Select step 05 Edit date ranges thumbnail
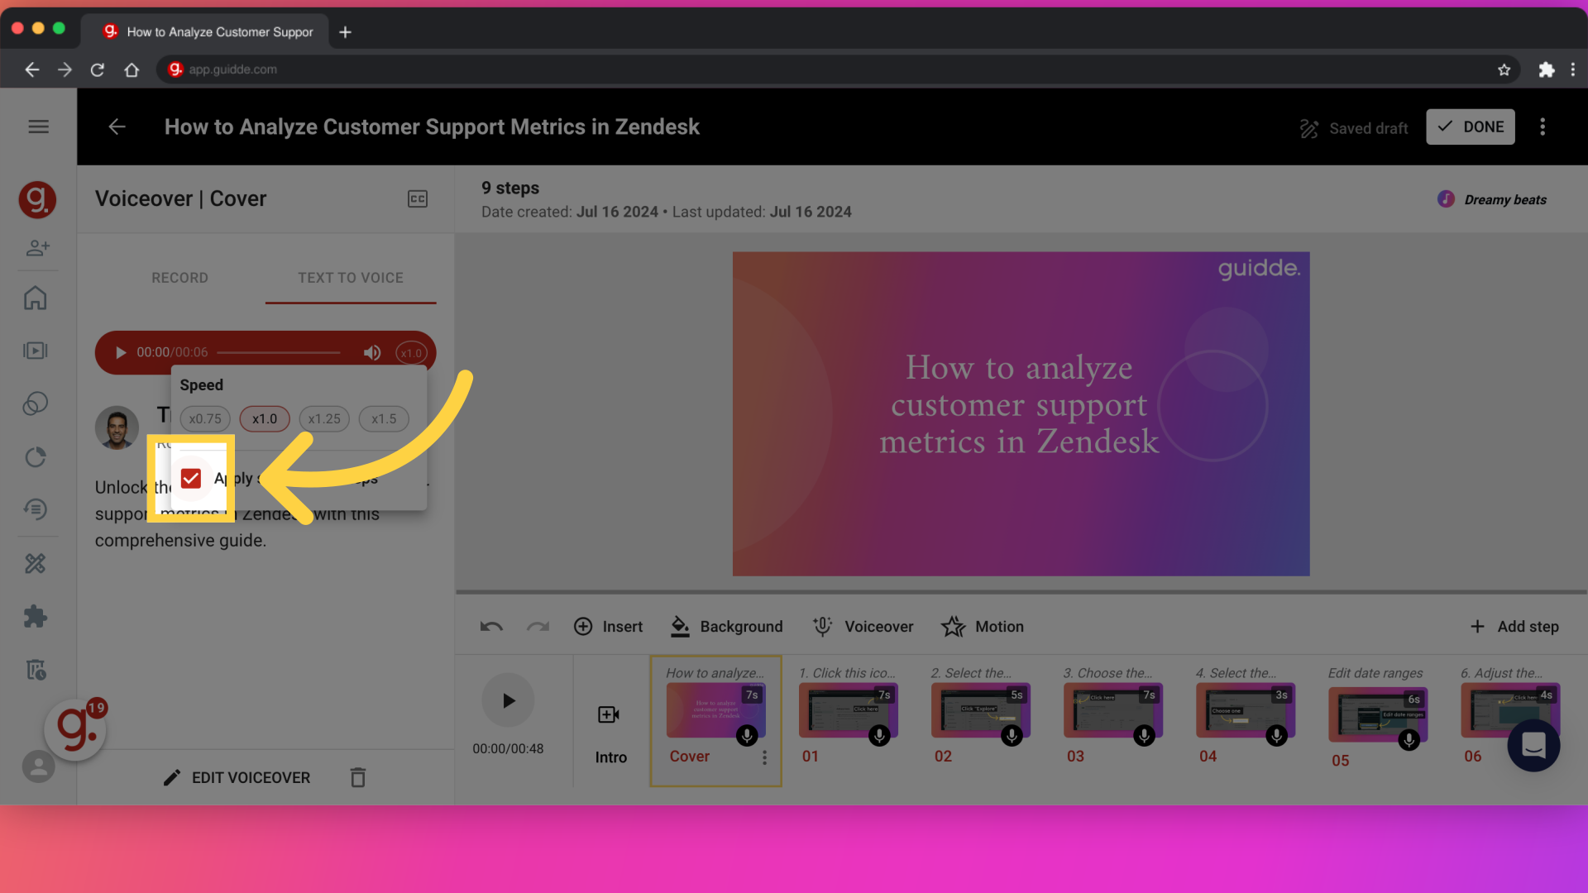The image size is (1588, 893). (x=1378, y=714)
